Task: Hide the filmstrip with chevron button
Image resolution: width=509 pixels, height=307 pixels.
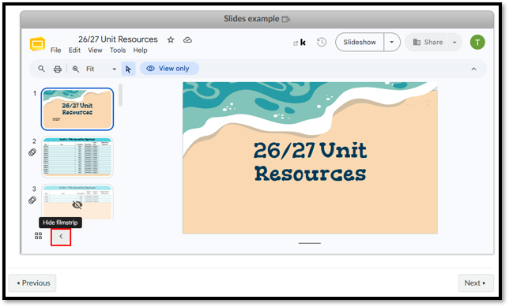Action: tap(61, 237)
